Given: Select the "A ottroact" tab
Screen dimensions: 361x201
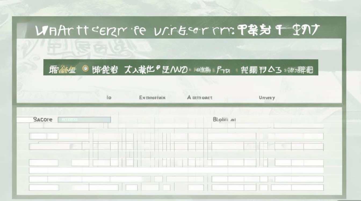Looking at the screenshot, I should tap(200, 98).
